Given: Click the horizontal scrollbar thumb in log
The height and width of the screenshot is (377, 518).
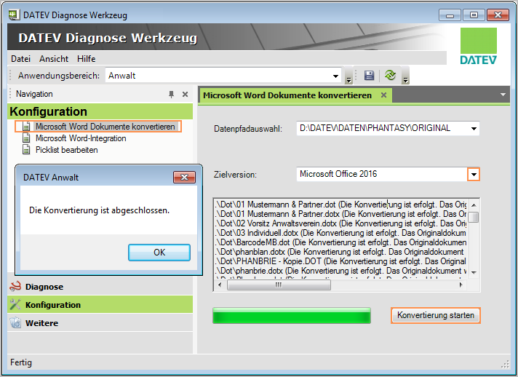Looking at the screenshot, I should [x=279, y=285].
